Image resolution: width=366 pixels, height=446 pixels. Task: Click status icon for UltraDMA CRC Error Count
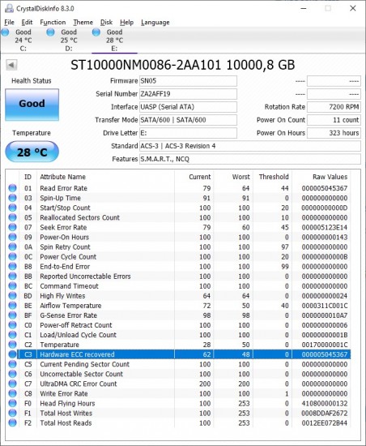click(12, 384)
